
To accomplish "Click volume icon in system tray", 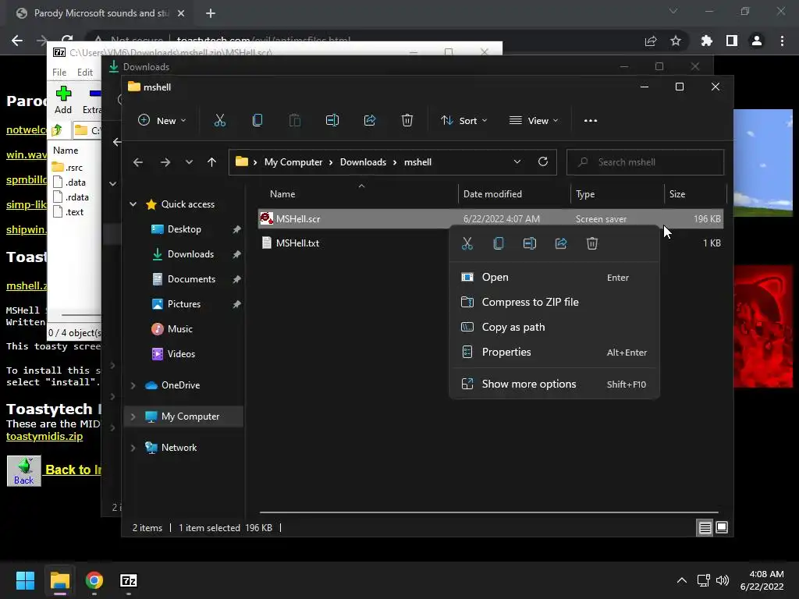I will tap(723, 580).
